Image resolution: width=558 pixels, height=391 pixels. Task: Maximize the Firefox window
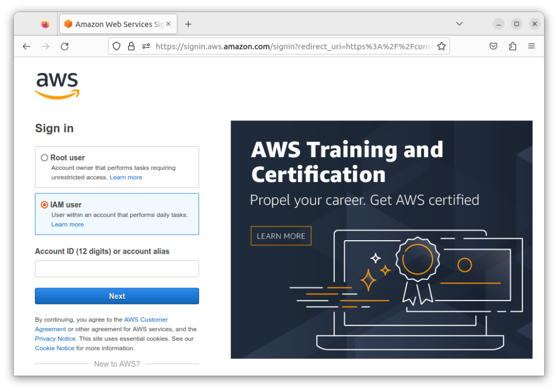pyautogui.click(x=517, y=24)
